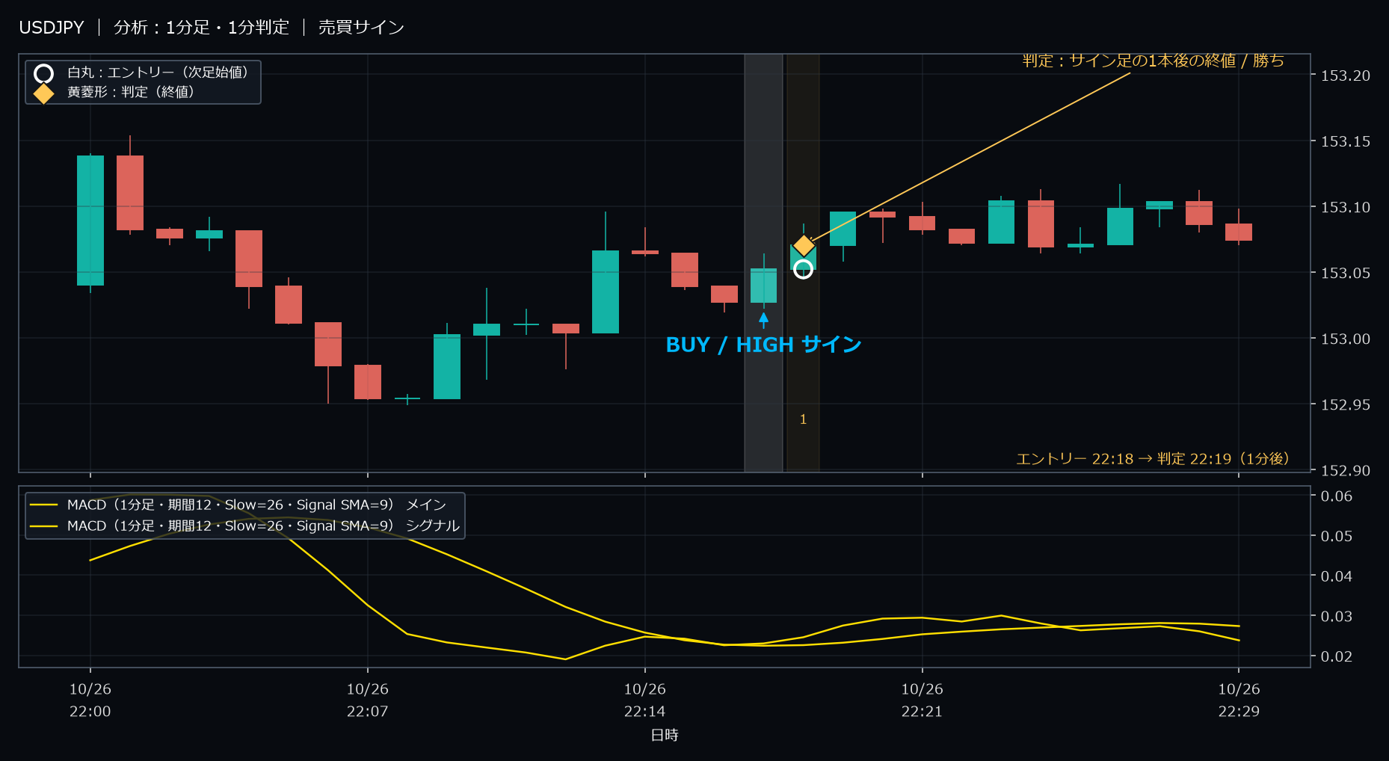Click the MACD シグナル legend entry
Viewport: 1389px width, 761px height.
(x=263, y=526)
